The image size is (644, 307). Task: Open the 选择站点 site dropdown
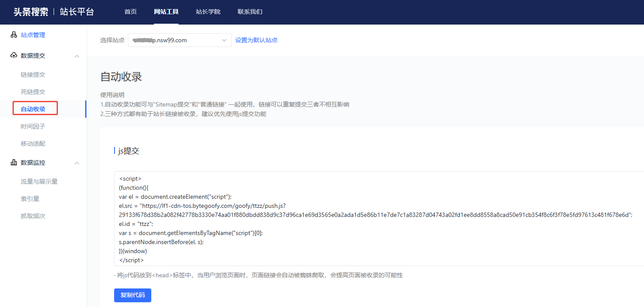coord(180,40)
